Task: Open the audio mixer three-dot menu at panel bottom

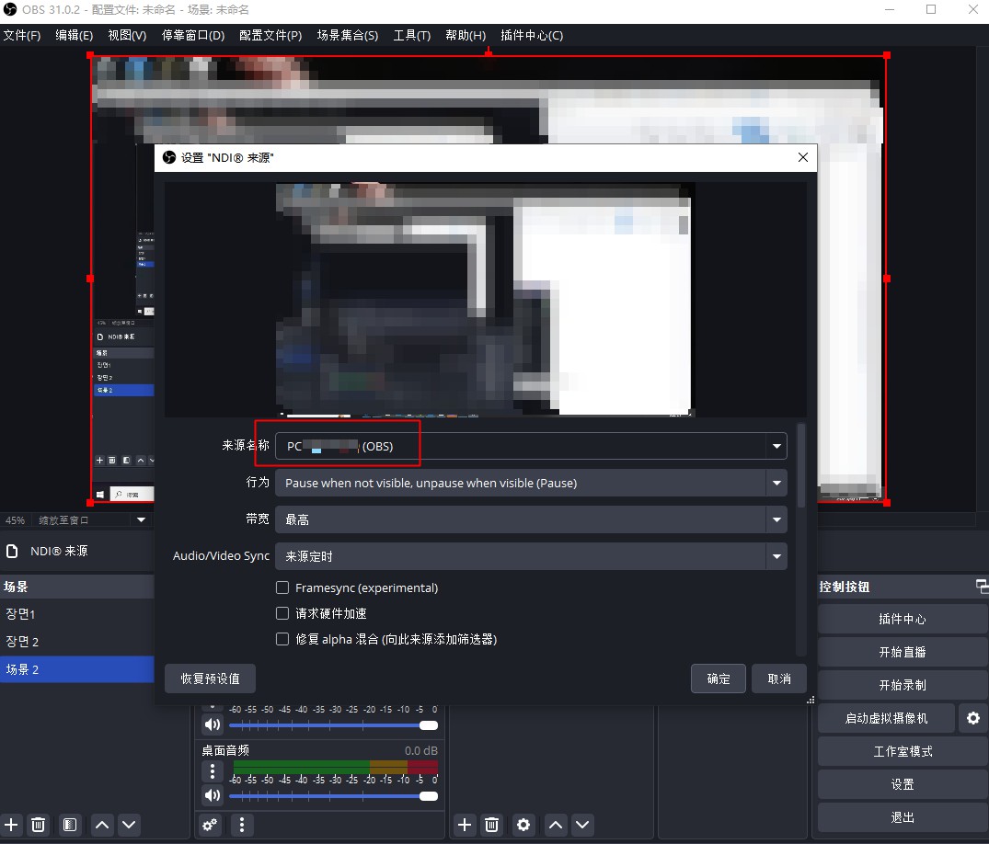Action: pyautogui.click(x=242, y=824)
